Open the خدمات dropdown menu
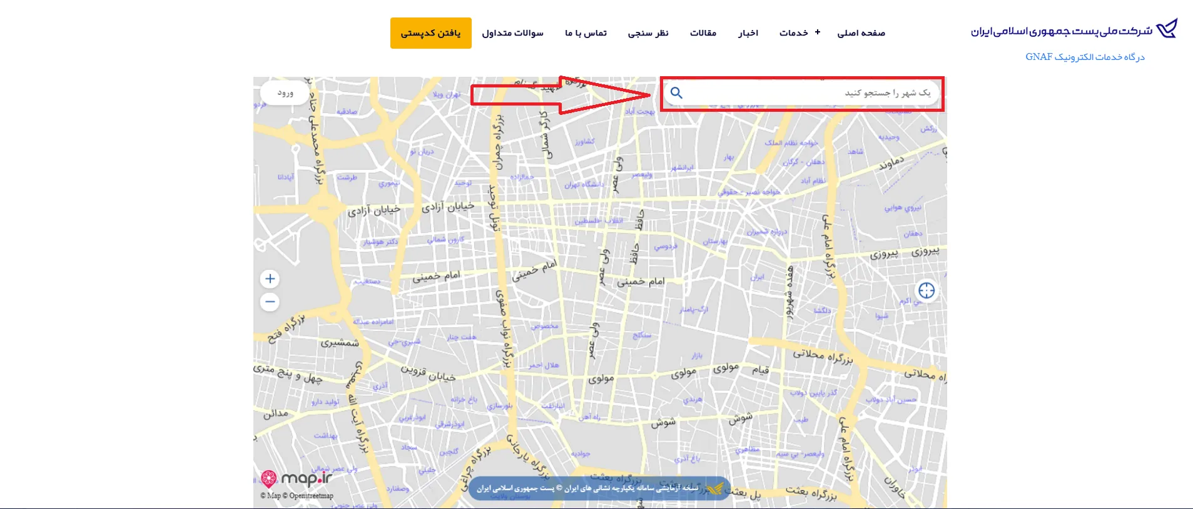This screenshot has height=509, width=1193. coord(793,33)
